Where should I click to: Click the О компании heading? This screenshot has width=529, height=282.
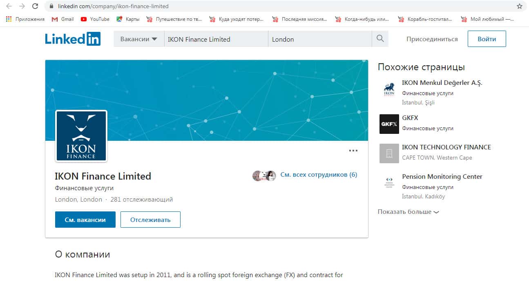83,254
